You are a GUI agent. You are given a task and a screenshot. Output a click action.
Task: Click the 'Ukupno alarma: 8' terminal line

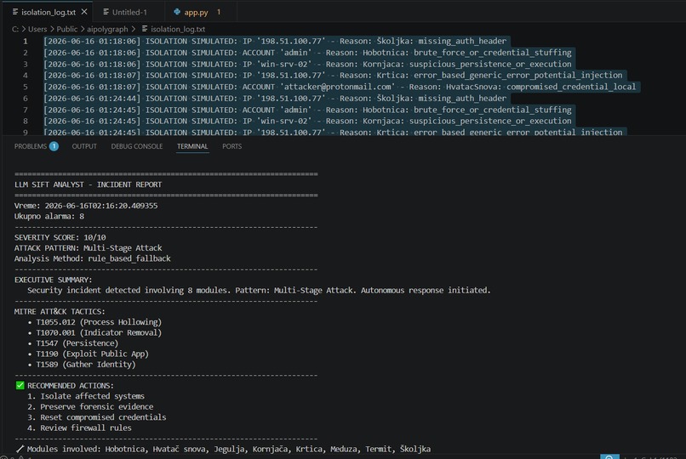tap(49, 217)
